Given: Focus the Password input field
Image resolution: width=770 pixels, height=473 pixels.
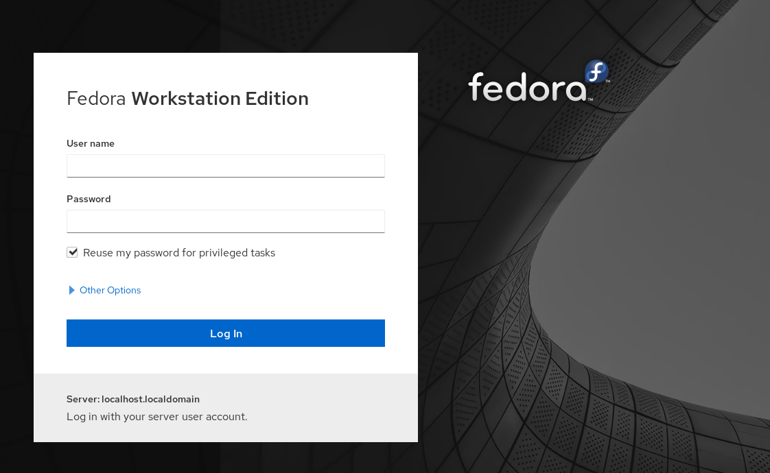Looking at the screenshot, I should coord(226,221).
